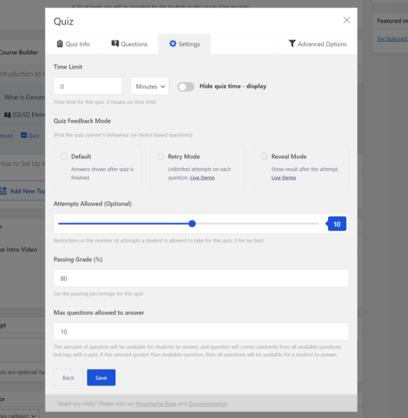Click the Settings gear icon

coord(173,44)
